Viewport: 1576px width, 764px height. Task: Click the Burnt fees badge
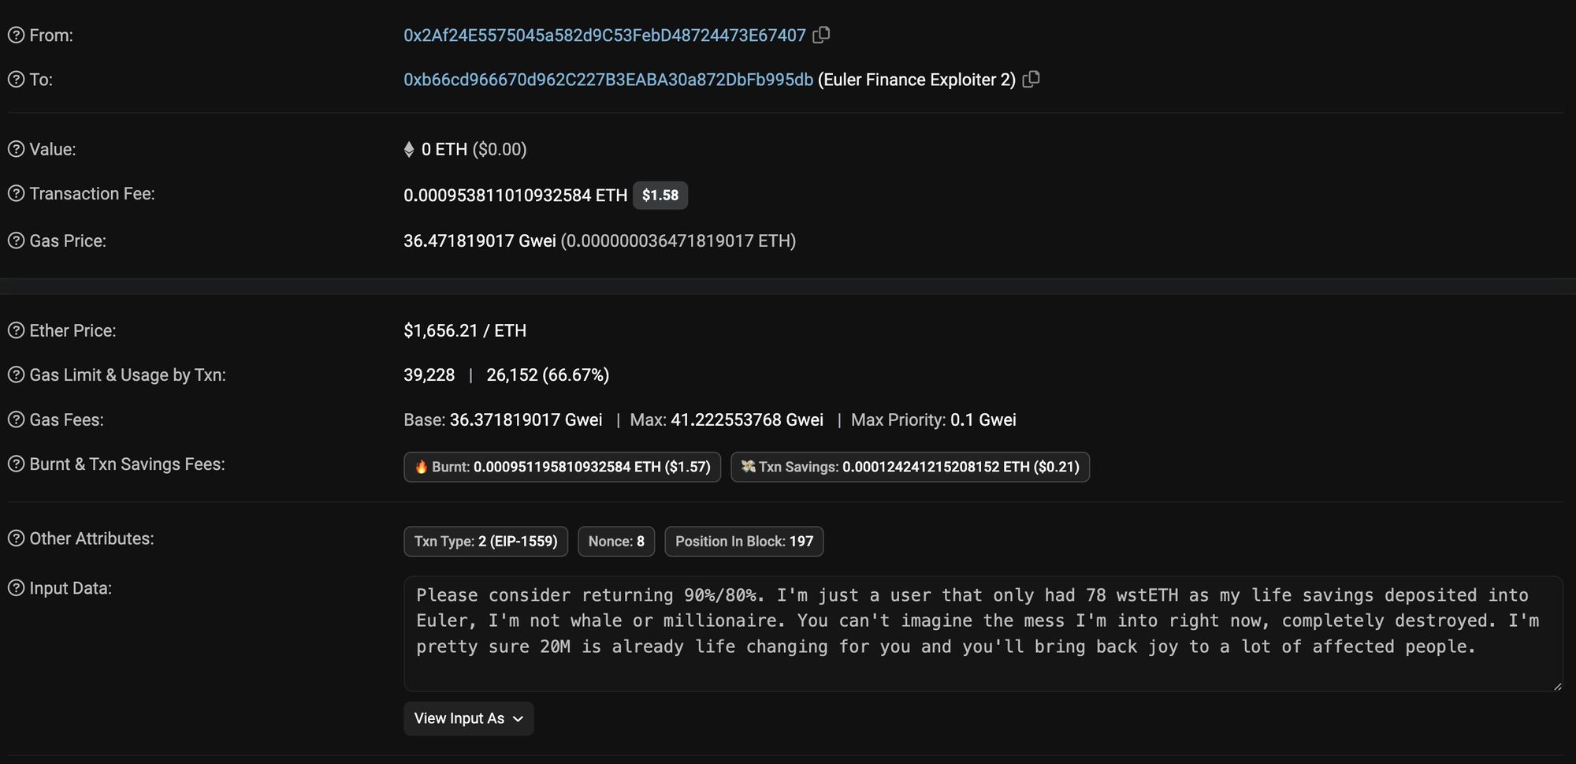tap(563, 467)
